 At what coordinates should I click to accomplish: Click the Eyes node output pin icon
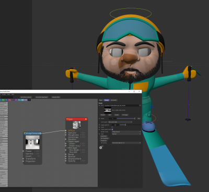(86, 119)
